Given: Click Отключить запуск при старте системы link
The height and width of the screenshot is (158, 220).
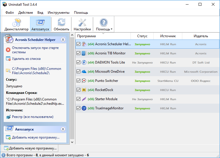Looking at the screenshot, I should [35, 50].
